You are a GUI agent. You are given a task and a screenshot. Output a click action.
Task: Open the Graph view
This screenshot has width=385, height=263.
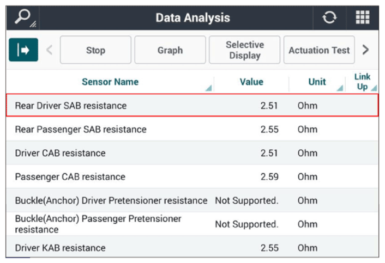coord(170,50)
